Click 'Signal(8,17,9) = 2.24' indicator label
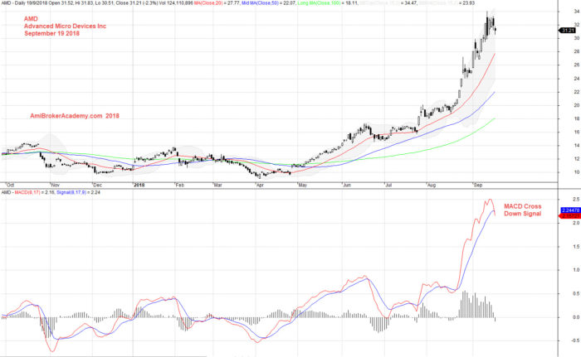Image resolution: width=581 pixels, height=357 pixels. pyautogui.click(x=78, y=192)
